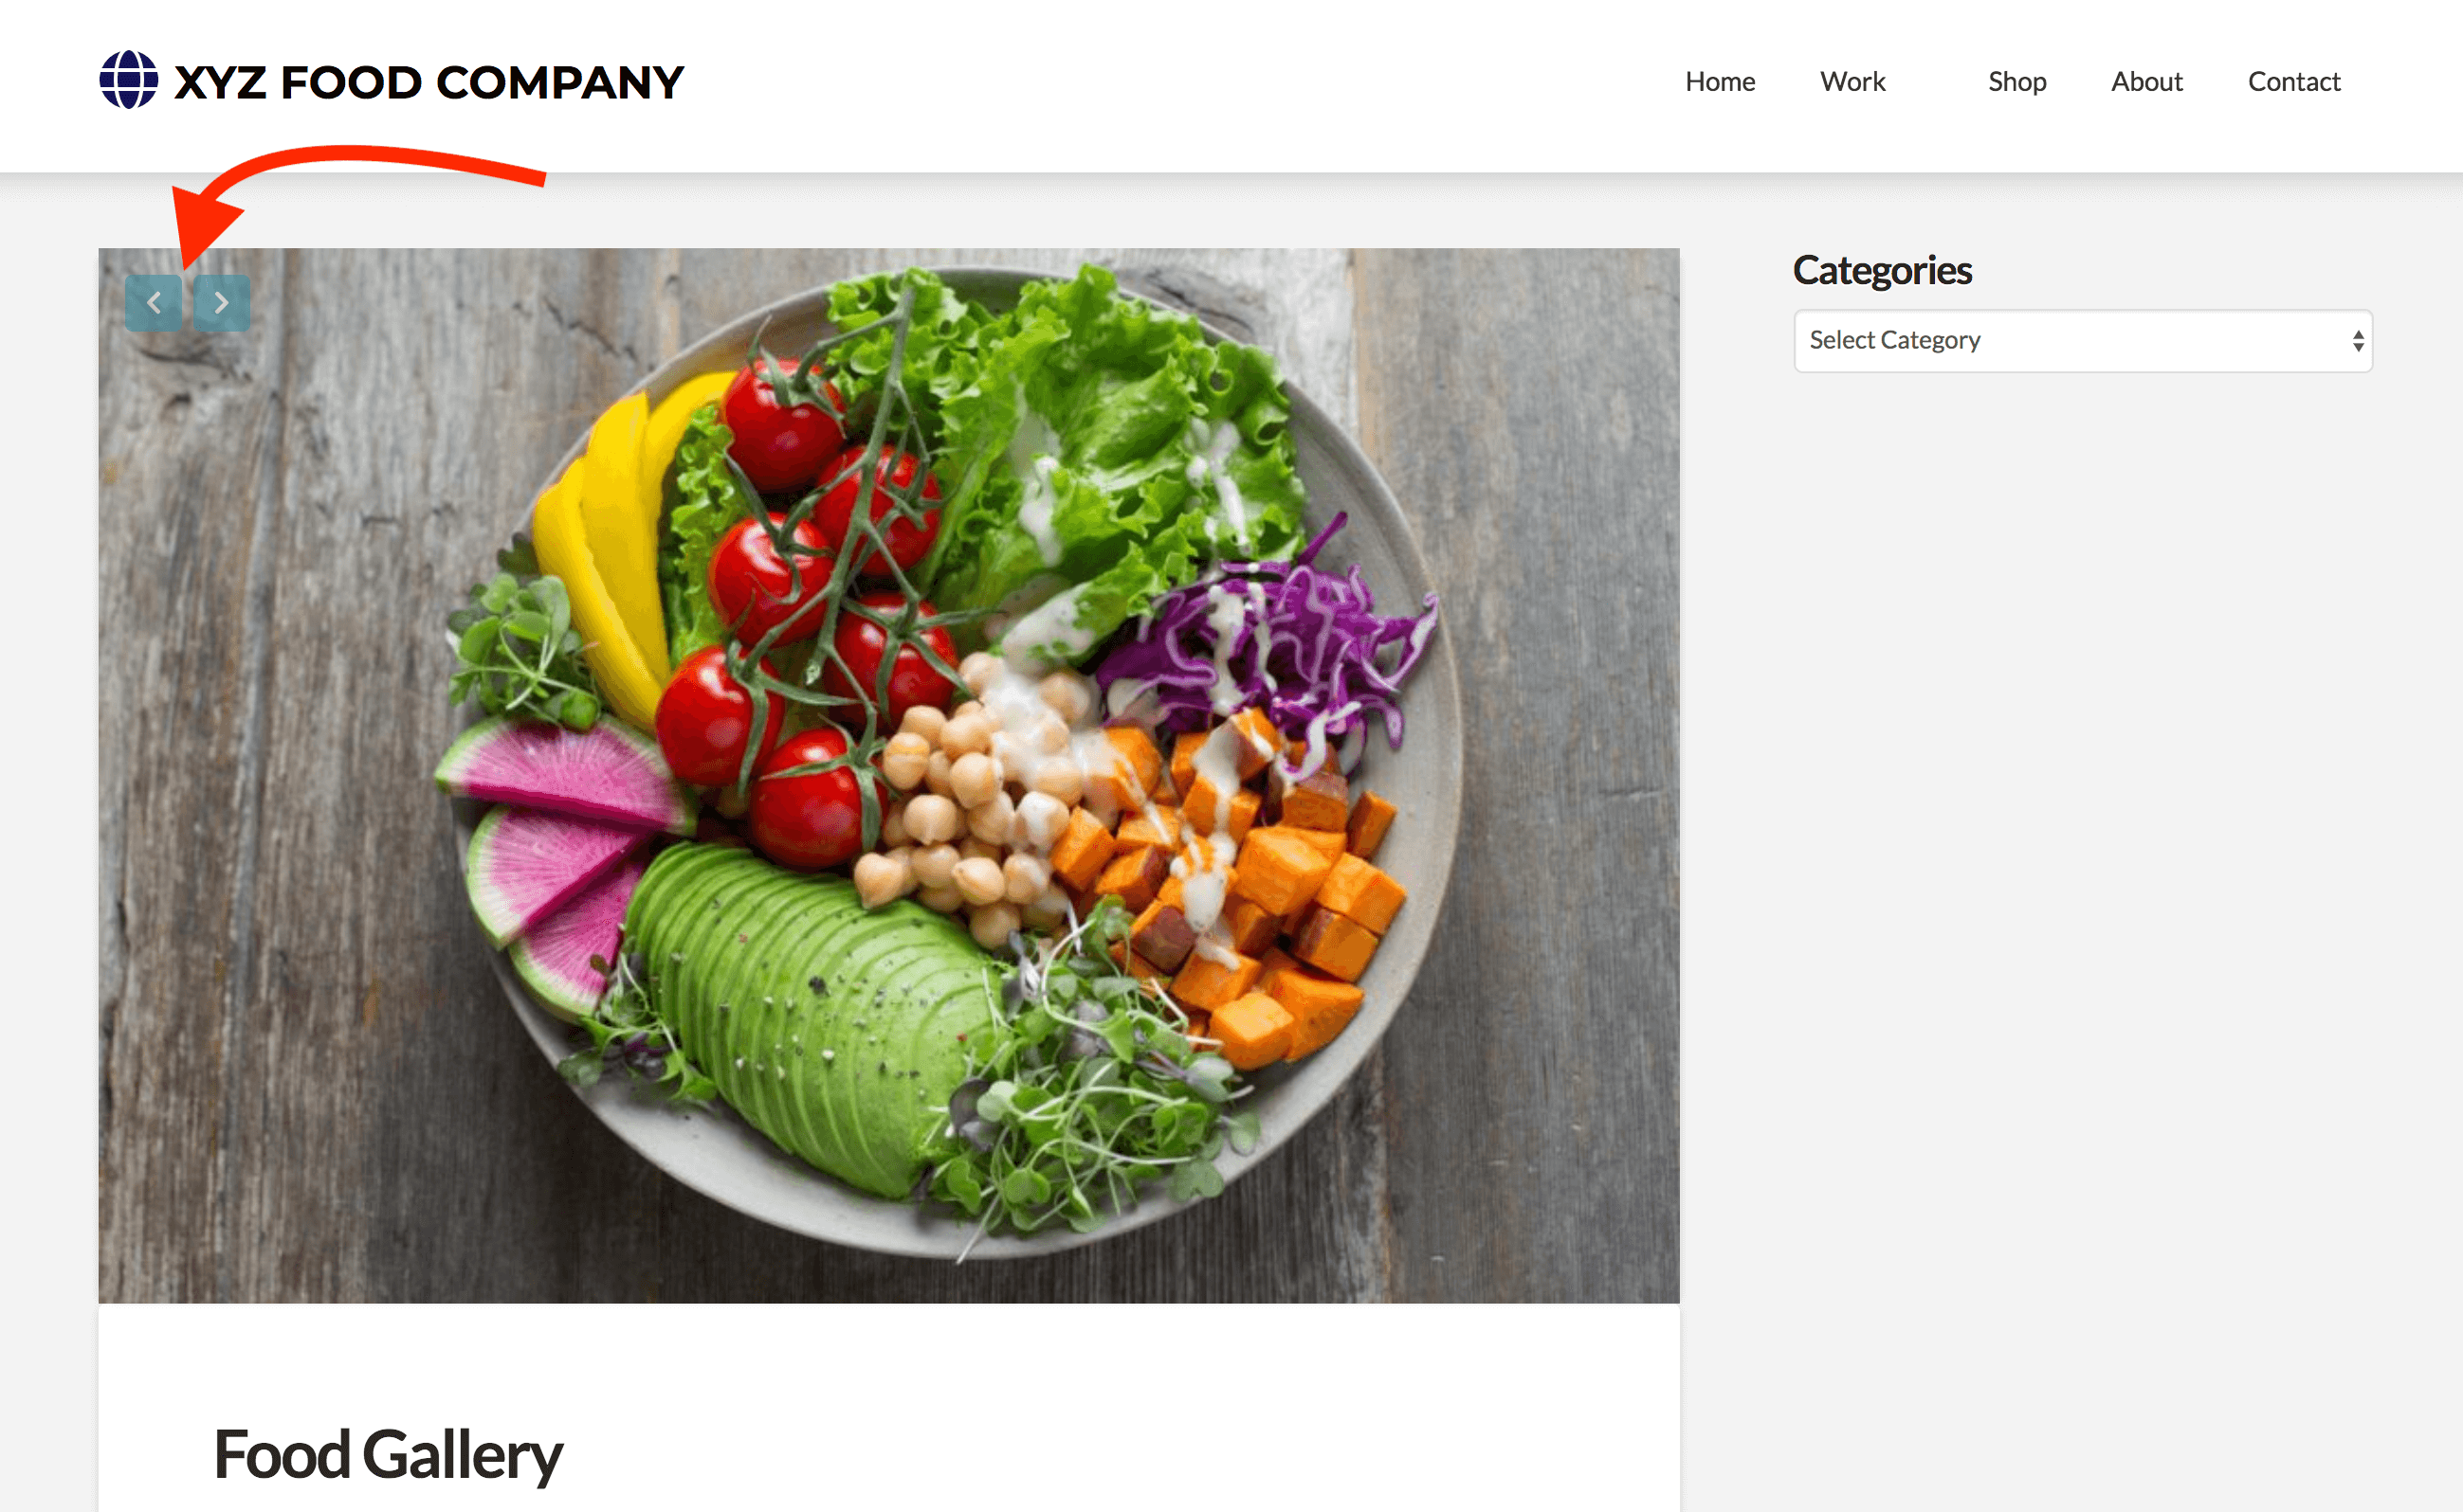Click the up-down arrows on Select Category
Screen dimensions: 2463x1512
2358,341
